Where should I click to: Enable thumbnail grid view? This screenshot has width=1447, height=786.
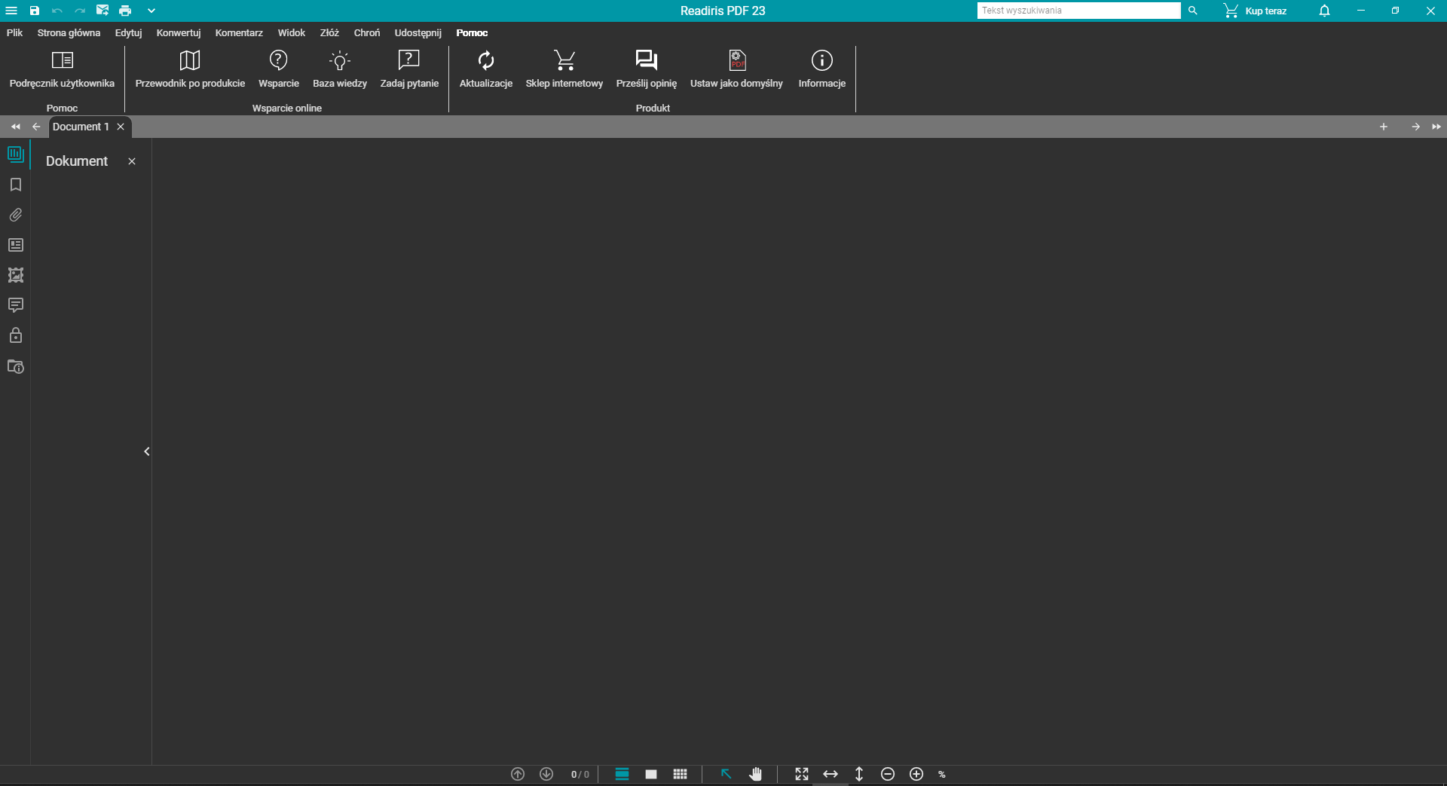pos(680,774)
